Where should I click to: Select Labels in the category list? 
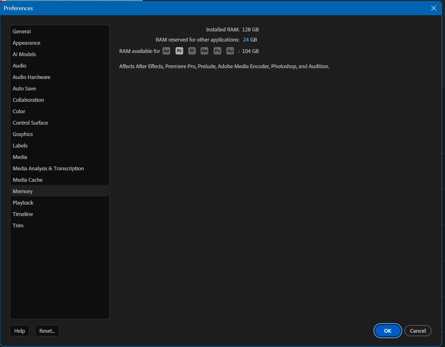click(x=60, y=146)
